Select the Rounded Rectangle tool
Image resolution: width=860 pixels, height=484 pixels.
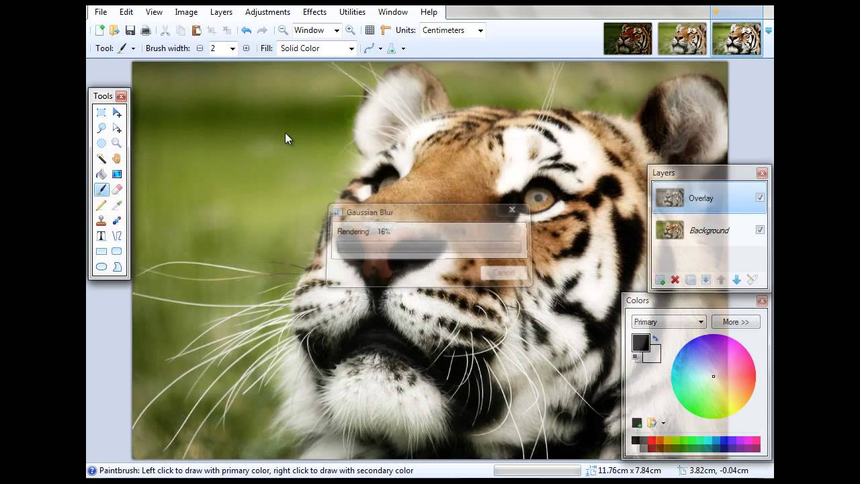tap(117, 251)
